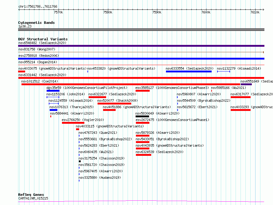Click the nsv1132279 (Alsmadi2014) bracketed feature
The height and width of the screenshot is (205, 273).
224,71
